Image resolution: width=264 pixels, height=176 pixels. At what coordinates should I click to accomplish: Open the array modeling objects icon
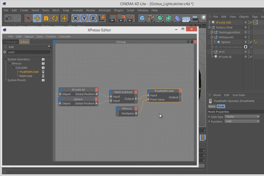(169, 18)
